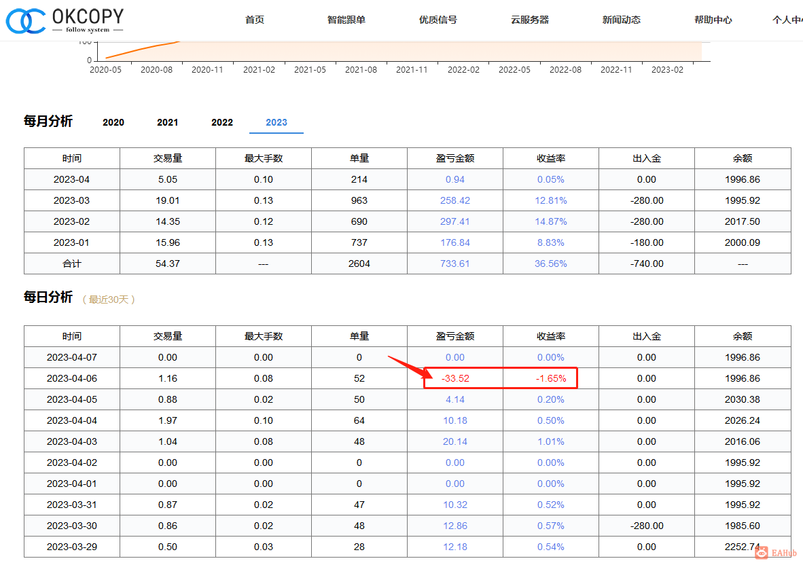Open the 帮助中心 navigation item
The image size is (803, 563).
713,20
